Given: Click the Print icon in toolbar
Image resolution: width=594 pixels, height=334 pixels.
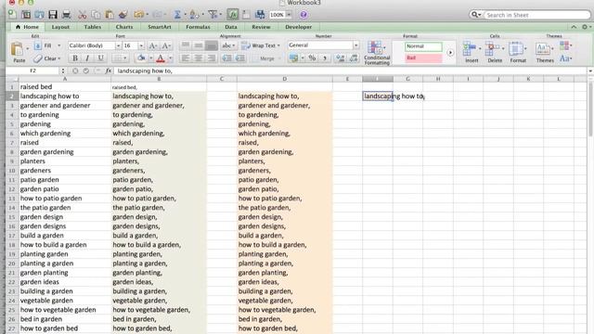Looking at the screenshot, I should tap(66, 15).
